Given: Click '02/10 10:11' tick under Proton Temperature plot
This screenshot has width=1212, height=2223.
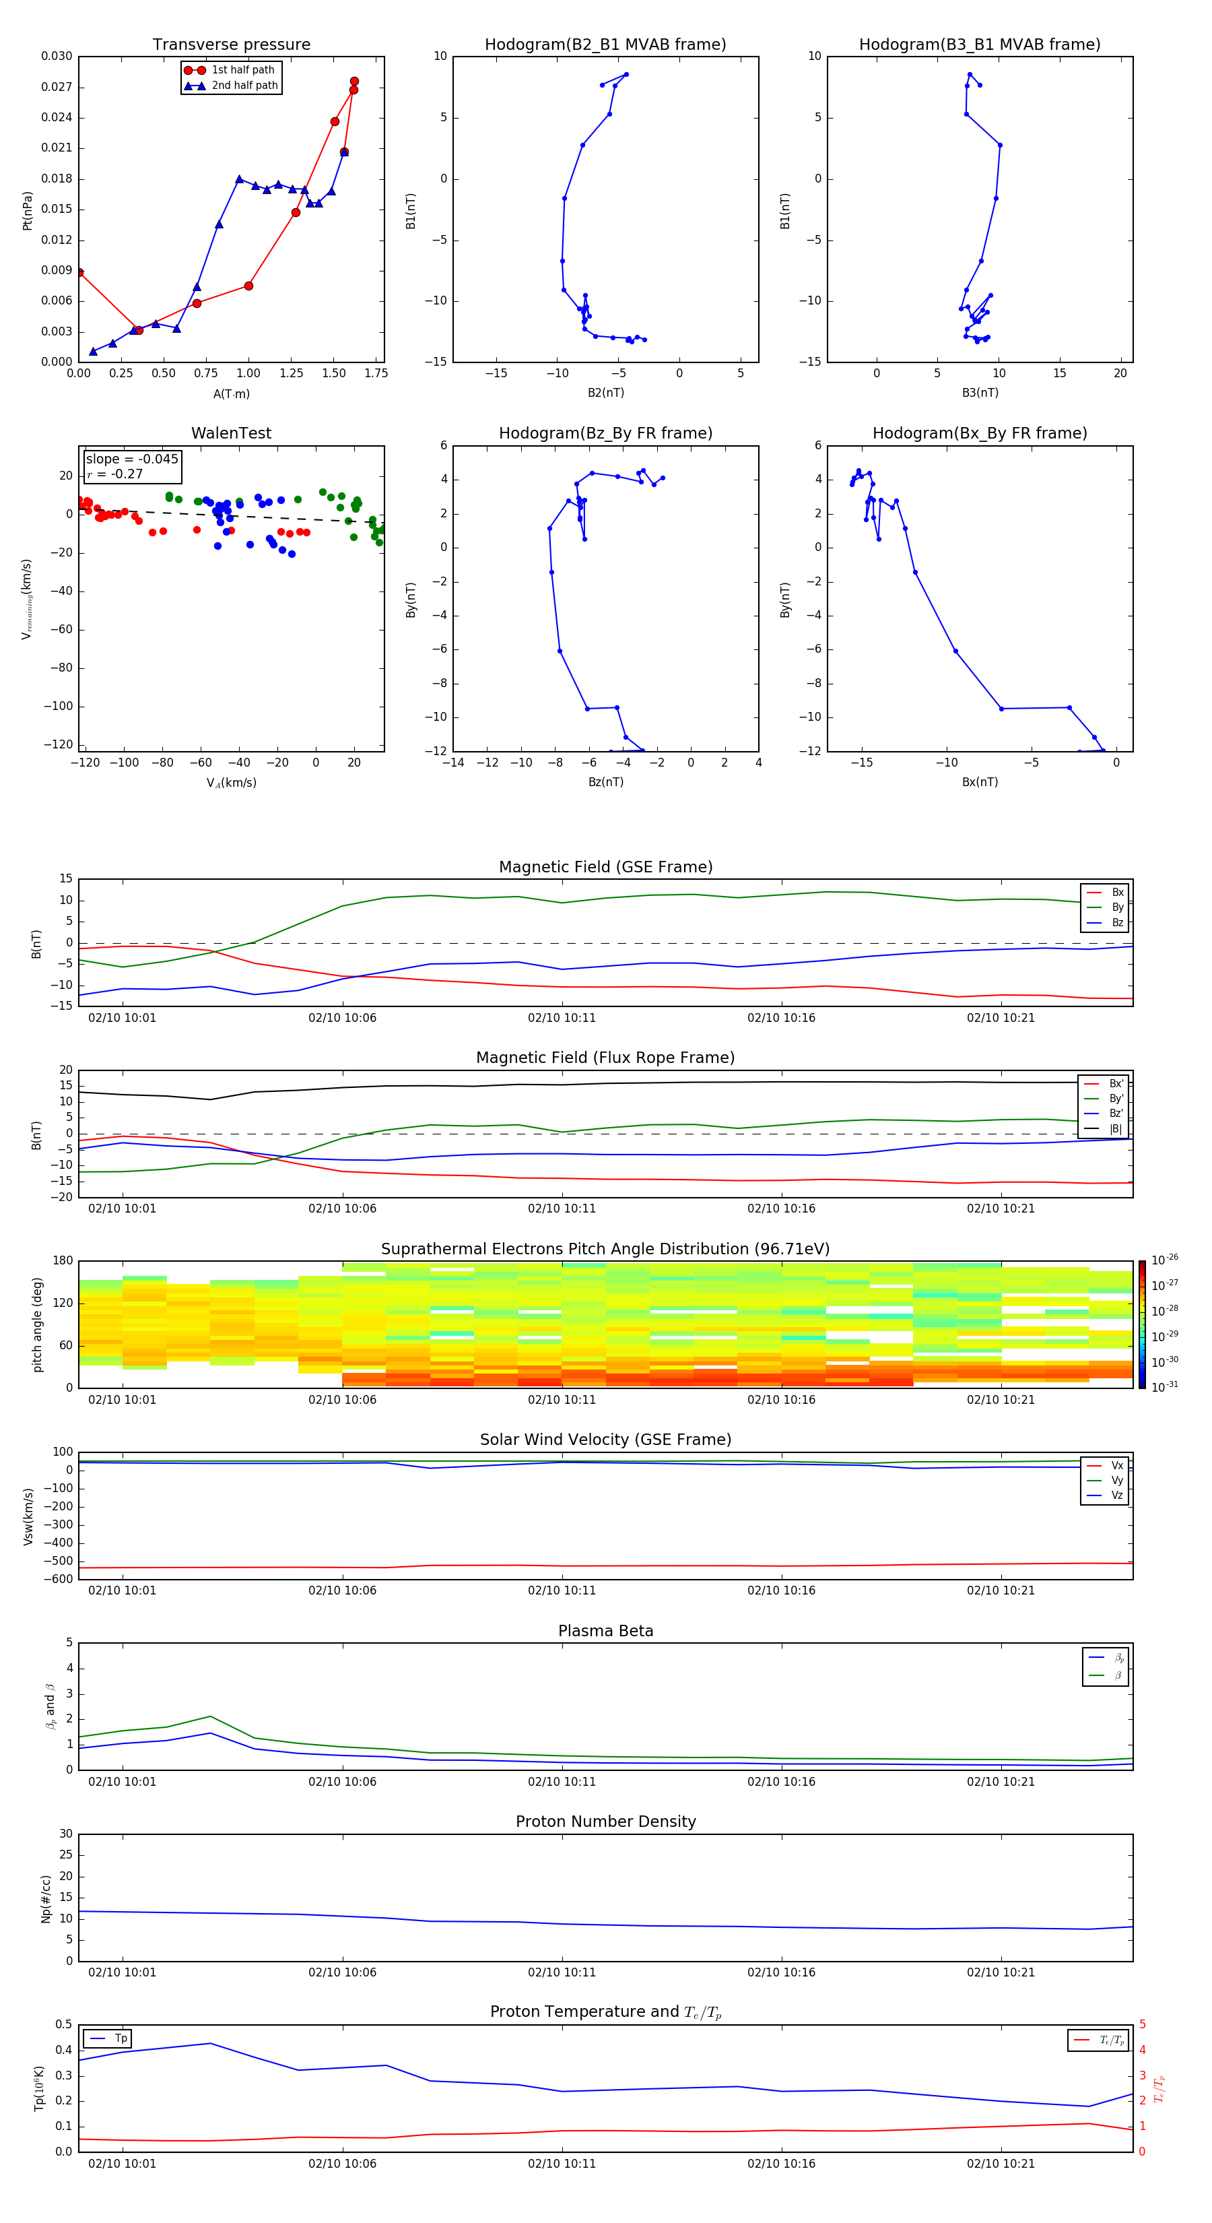Looking at the screenshot, I should click(562, 2164).
